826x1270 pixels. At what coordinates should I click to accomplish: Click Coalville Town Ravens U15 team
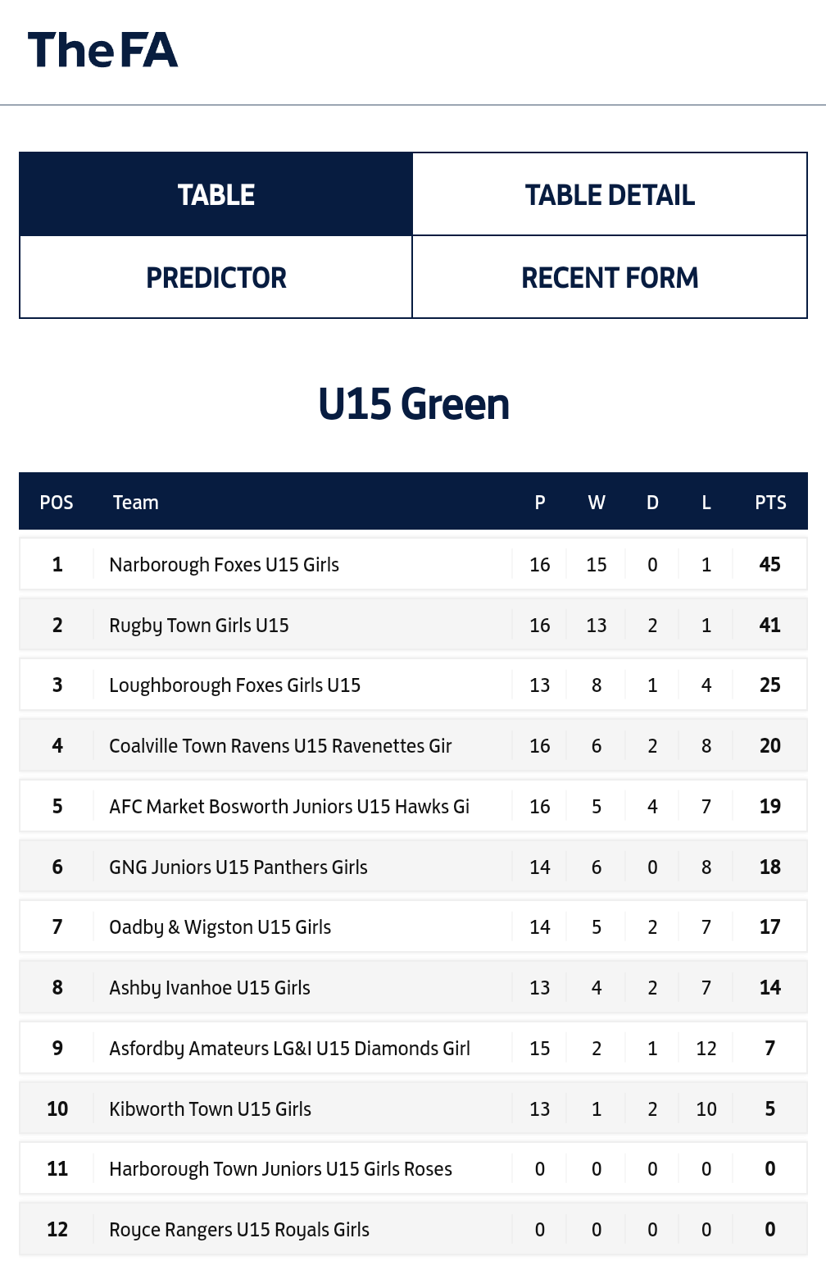[x=280, y=746]
